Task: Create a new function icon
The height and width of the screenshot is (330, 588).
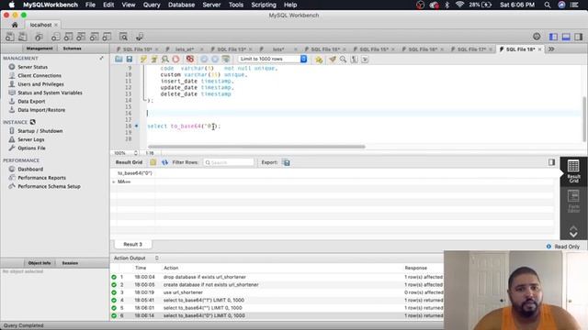Action: 107,37
